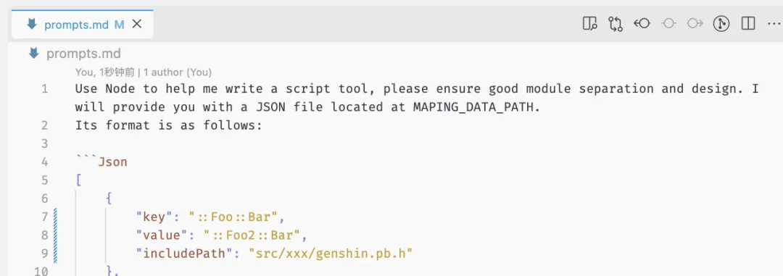The height and width of the screenshot is (276, 783).
Task: Click the modified-lines gutter marker at line 7
Action: pos(55,217)
